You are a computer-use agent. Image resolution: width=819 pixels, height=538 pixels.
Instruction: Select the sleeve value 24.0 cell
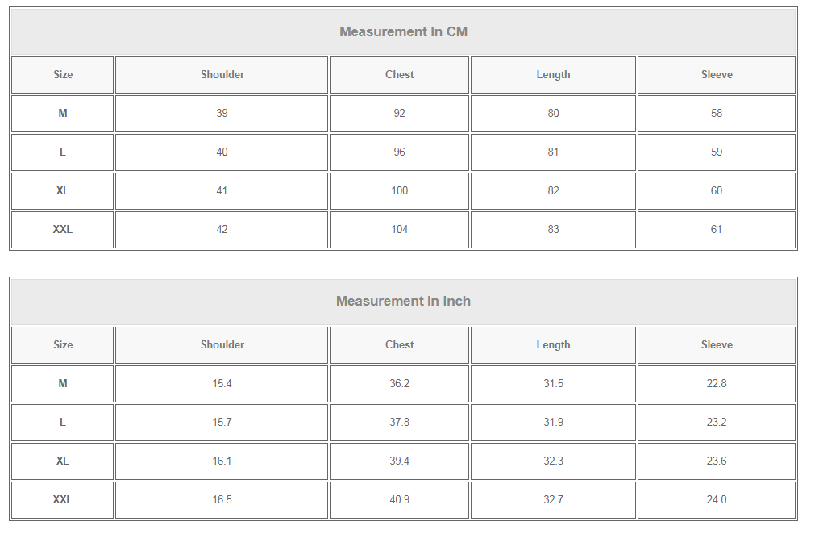point(717,499)
